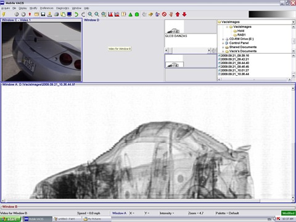Open the Display menu
Screen dimensions: 296x222
click(23, 8)
